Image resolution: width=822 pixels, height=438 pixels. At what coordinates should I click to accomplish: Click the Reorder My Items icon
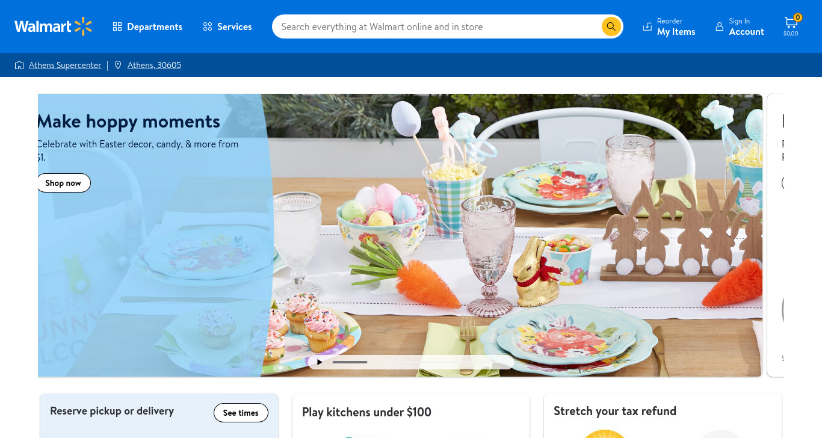[647, 26]
